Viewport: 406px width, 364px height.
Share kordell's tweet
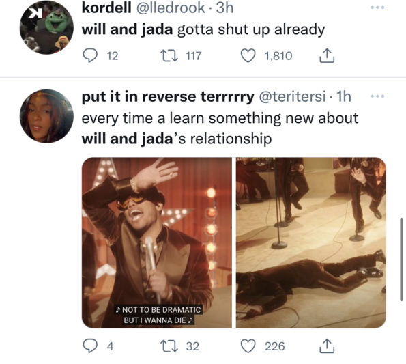coord(327,56)
